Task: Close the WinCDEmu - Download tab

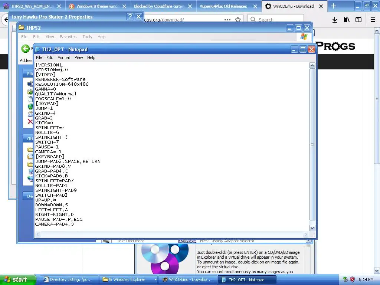Action: click(x=321, y=6)
